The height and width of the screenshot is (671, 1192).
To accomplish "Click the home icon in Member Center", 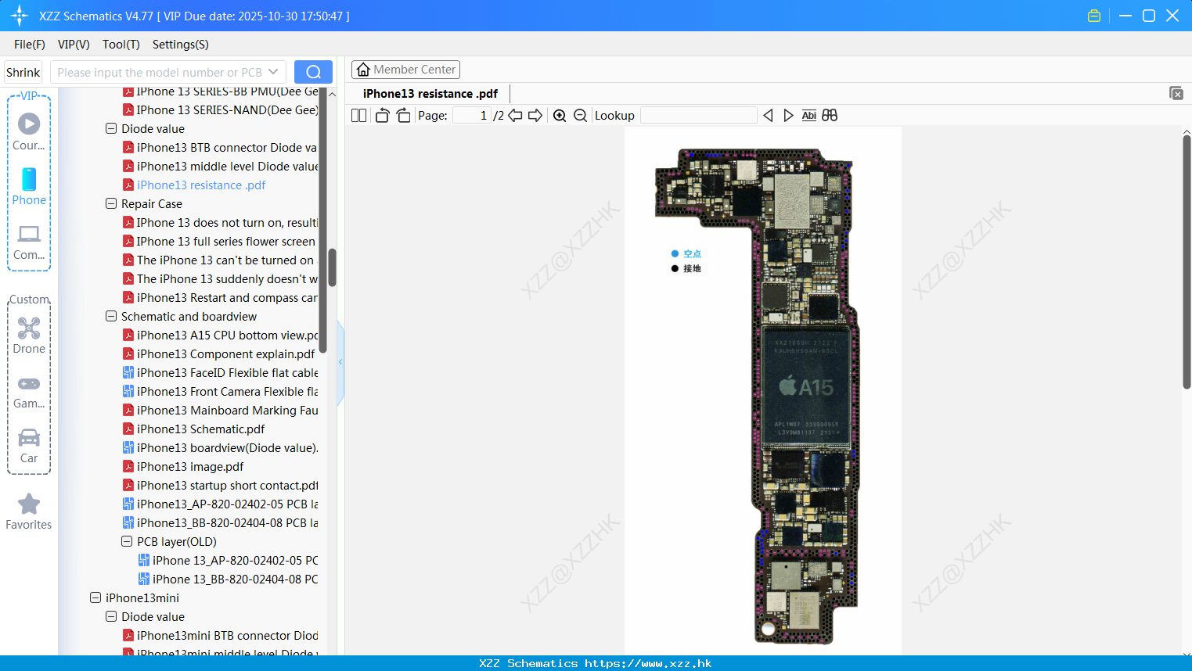I will [x=363, y=70].
